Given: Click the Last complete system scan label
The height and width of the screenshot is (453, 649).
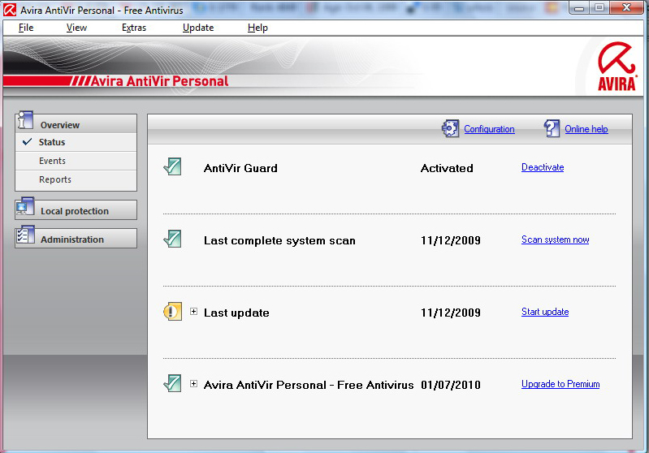Looking at the screenshot, I should pos(279,240).
